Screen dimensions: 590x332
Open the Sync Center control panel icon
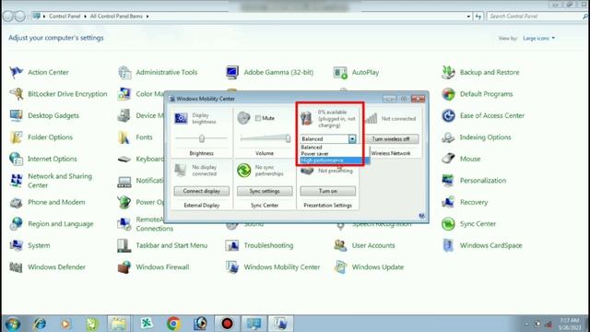click(448, 223)
